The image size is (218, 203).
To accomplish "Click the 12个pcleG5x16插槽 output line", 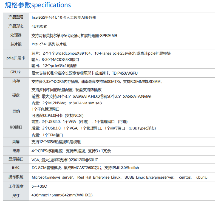I will click(x=54, y=66).
